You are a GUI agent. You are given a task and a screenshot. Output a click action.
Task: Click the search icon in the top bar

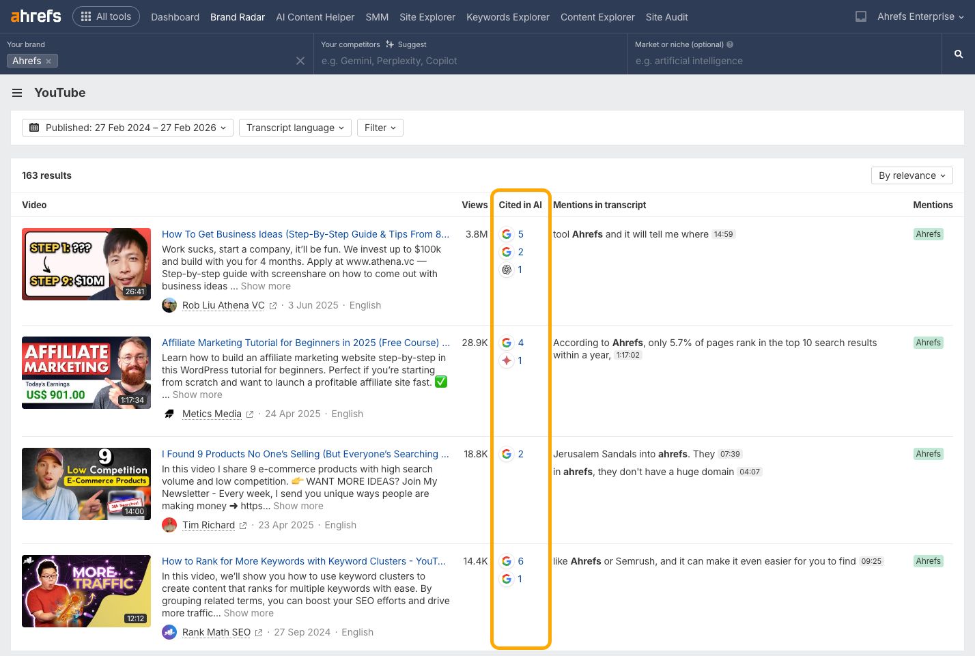pos(958,53)
